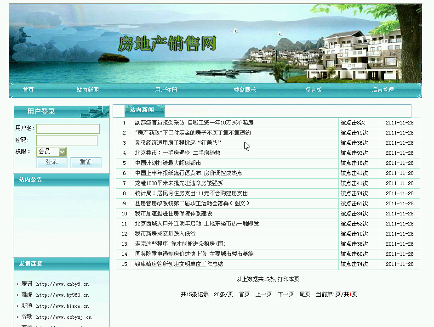Click the 站内新闻 section header tab
434x327 pixels.
(x=144, y=110)
